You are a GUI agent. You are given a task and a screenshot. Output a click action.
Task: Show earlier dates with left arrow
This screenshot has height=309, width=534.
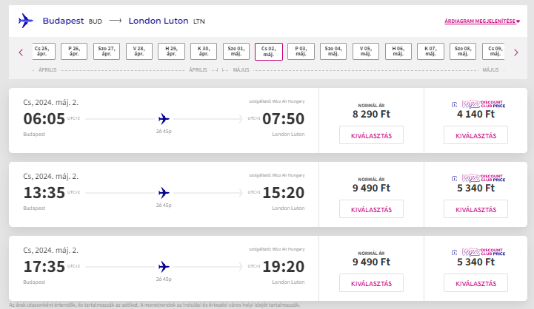pos(21,52)
